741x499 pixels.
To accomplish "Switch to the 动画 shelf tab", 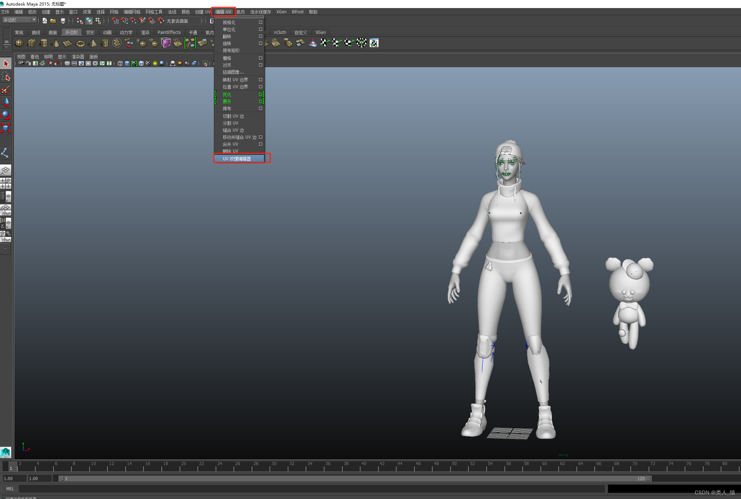I will coord(107,33).
